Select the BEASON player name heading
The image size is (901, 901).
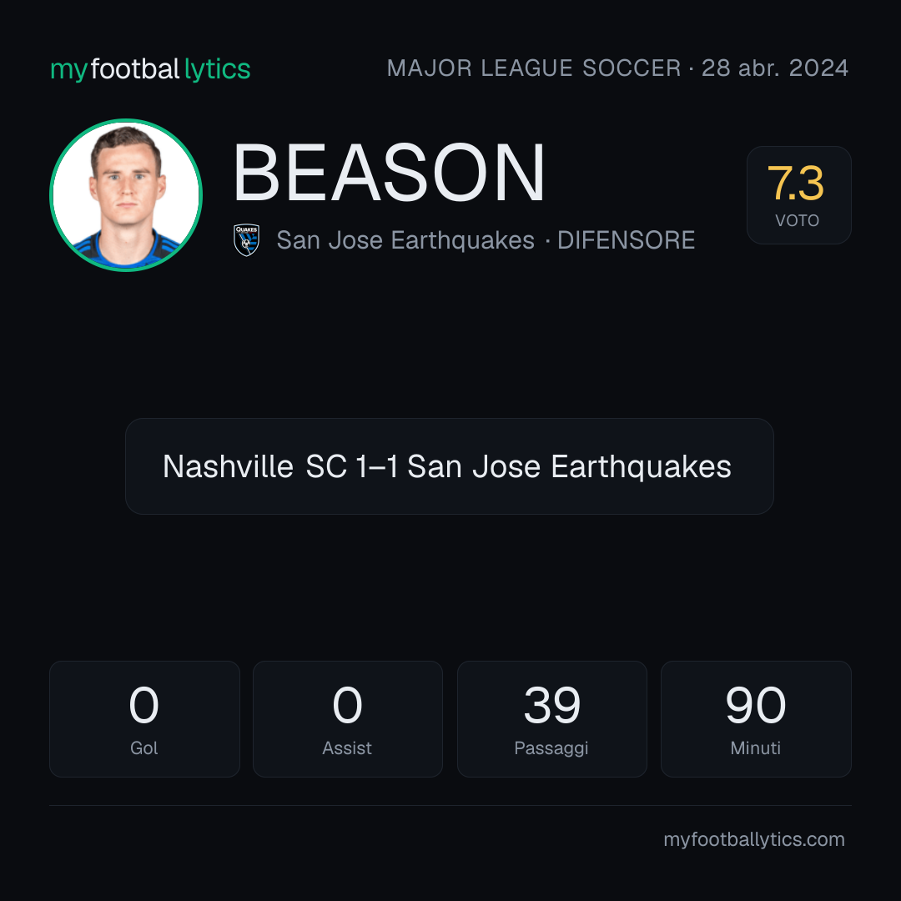pyautogui.click(x=389, y=173)
